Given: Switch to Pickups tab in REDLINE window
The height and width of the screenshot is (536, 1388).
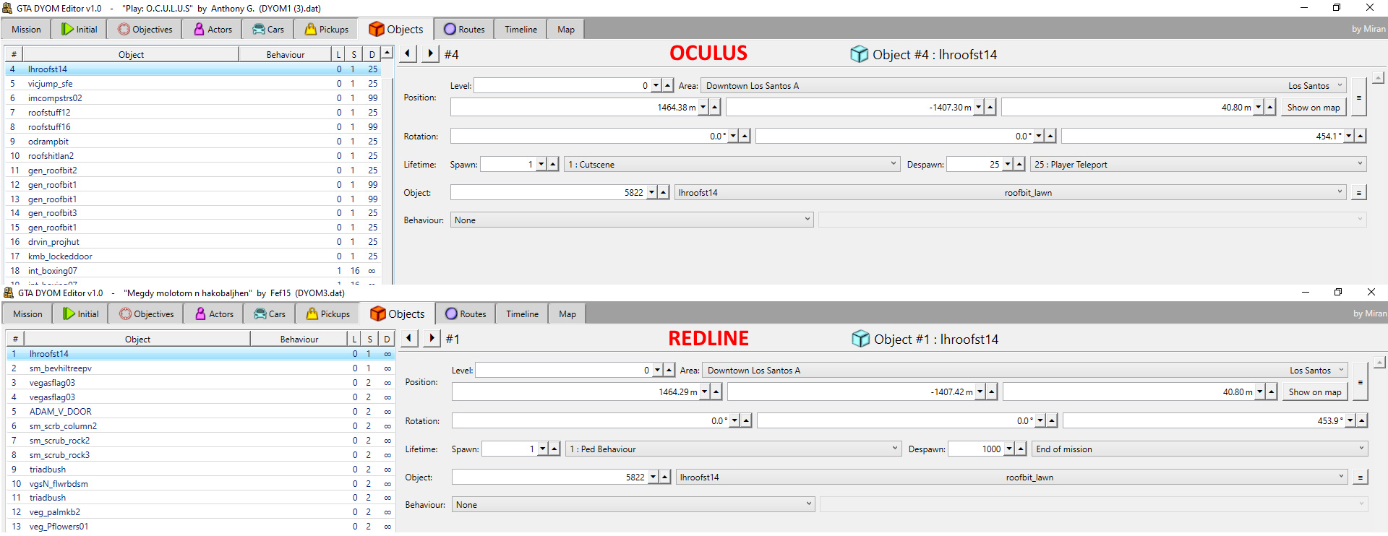Looking at the screenshot, I should pyautogui.click(x=328, y=314).
